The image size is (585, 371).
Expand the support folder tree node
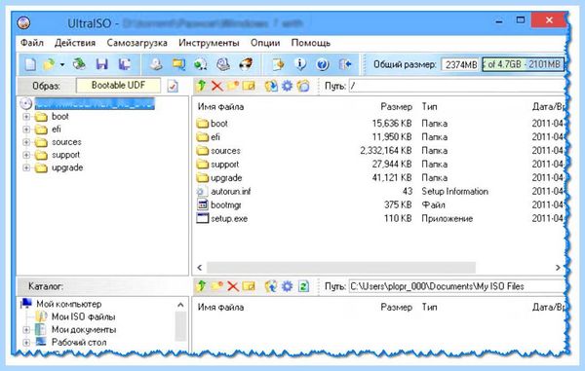(26, 155)
